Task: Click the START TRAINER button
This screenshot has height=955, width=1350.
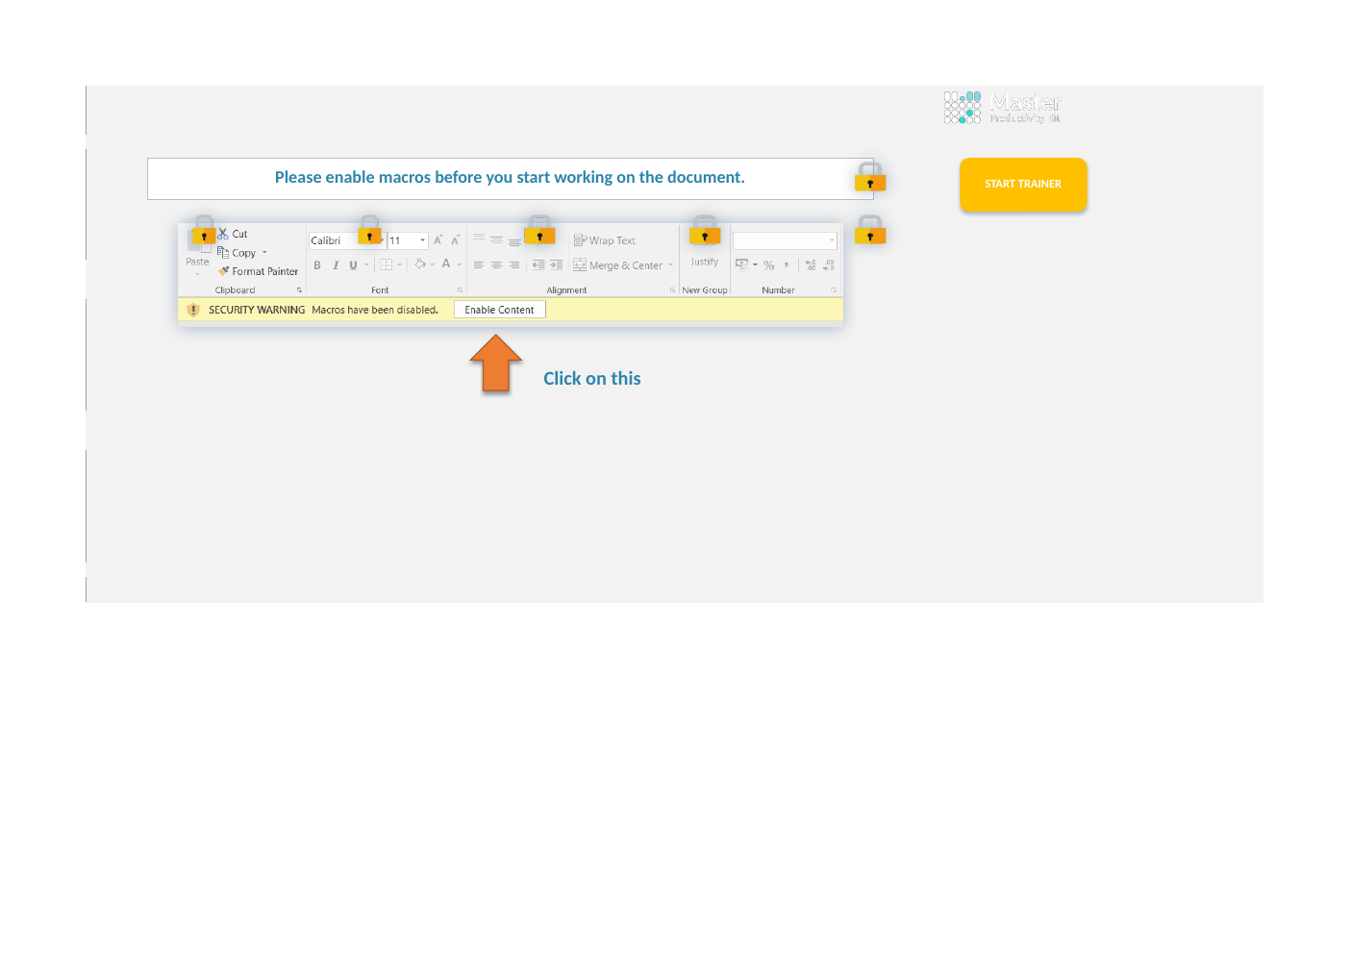Action: [x=1023, y=184]
